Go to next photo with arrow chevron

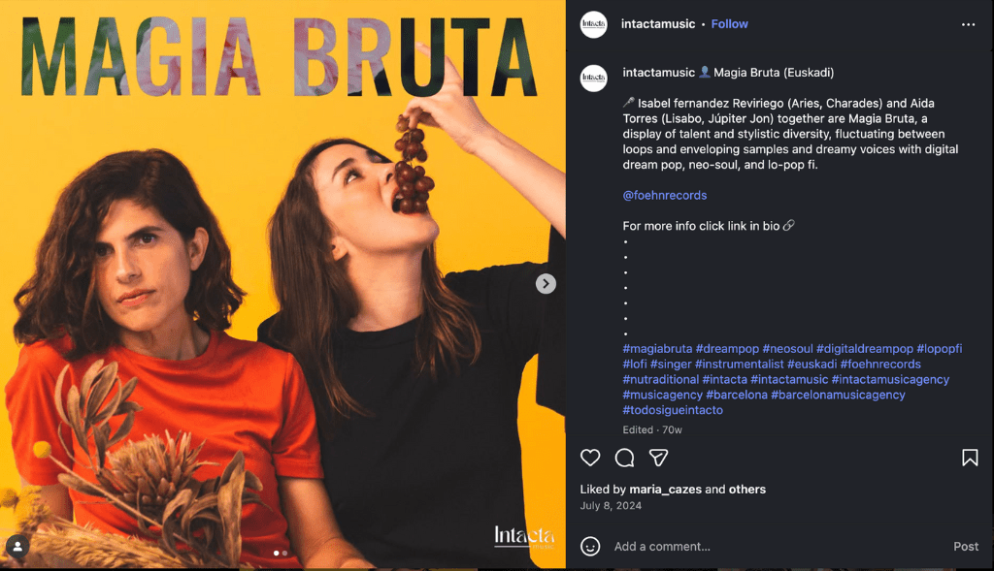click(x=546, y=284)
